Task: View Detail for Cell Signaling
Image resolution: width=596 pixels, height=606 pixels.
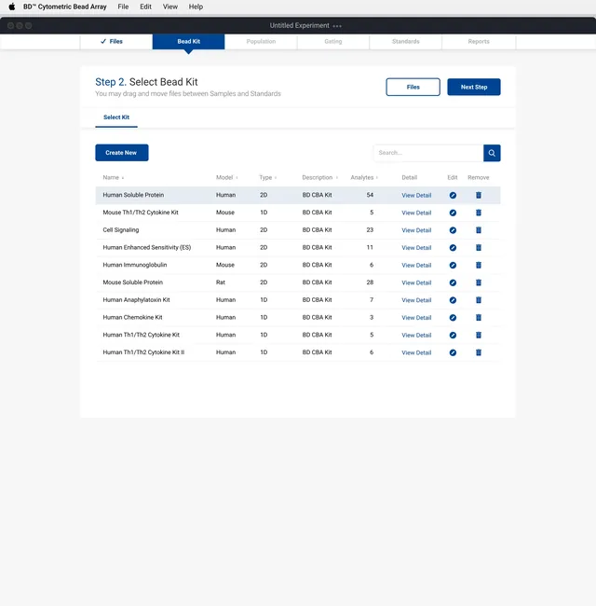Action: click(416, 230)
